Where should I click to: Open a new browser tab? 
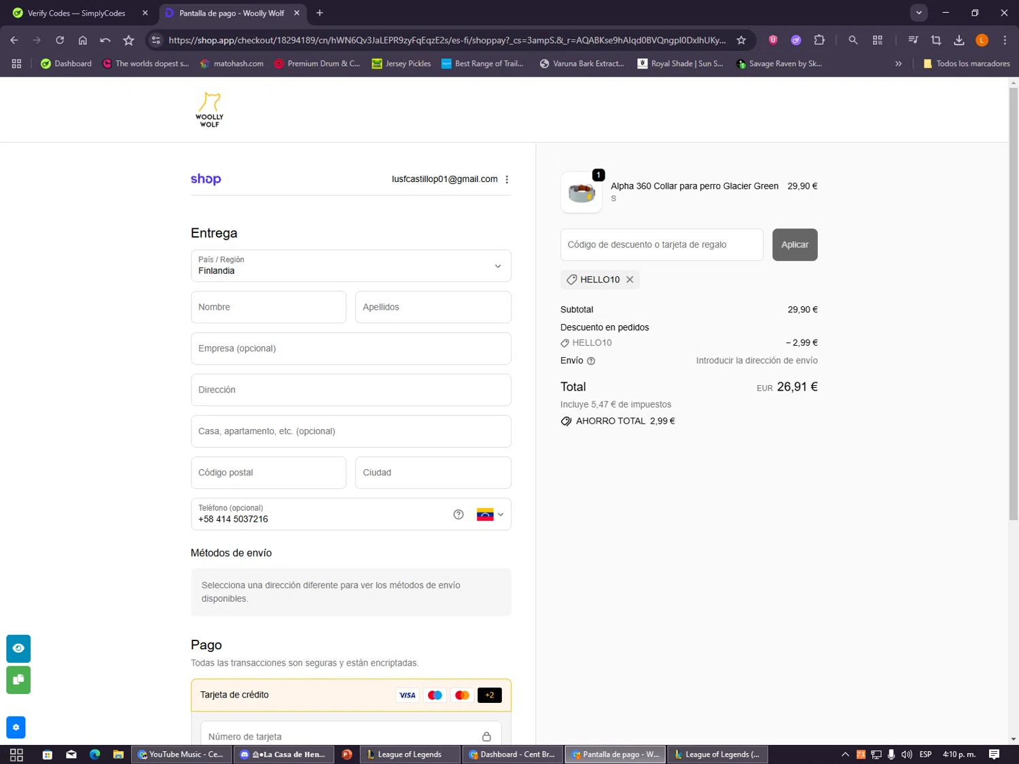click(320, 13)
